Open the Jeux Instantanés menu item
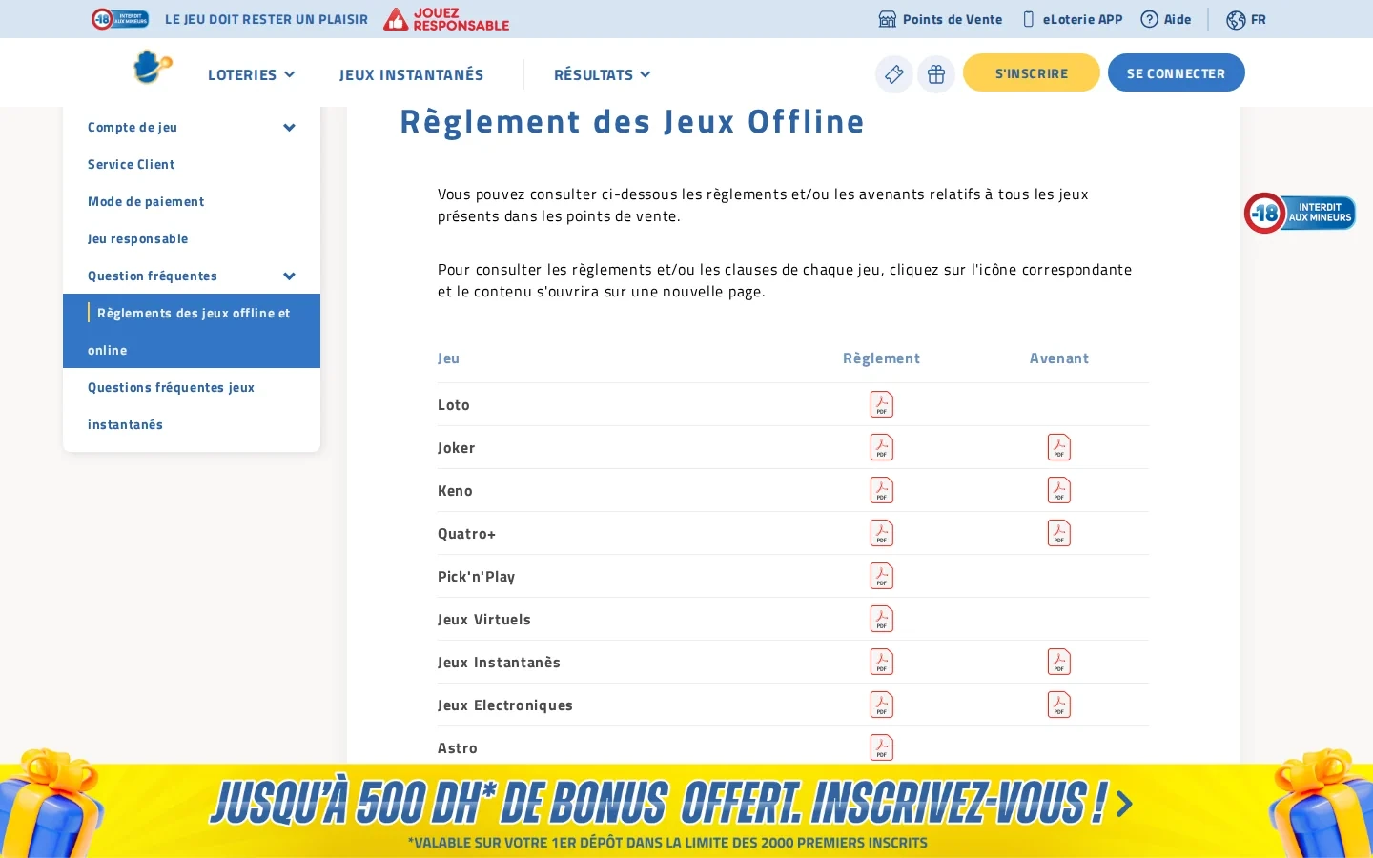The height and width of the screenshot is (858, 1373). (x=412, y=74)
